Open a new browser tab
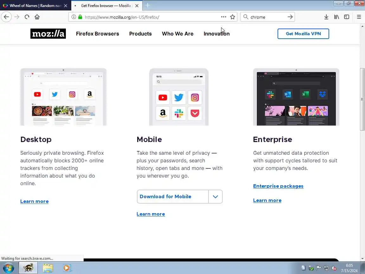This screenshot has height=274, width=365. [148, 5]
